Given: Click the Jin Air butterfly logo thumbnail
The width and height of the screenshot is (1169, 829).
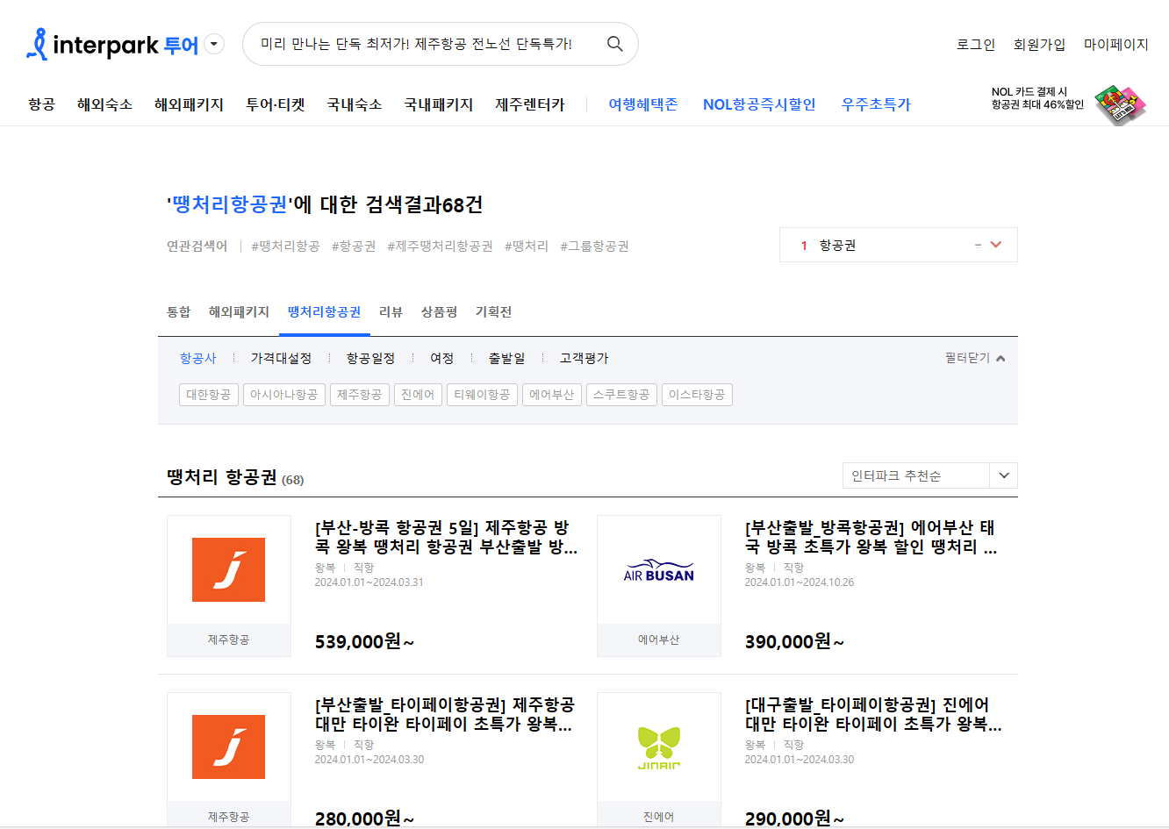Looking at the screenshot, I should pyautogui.click(x=658, y=748).
